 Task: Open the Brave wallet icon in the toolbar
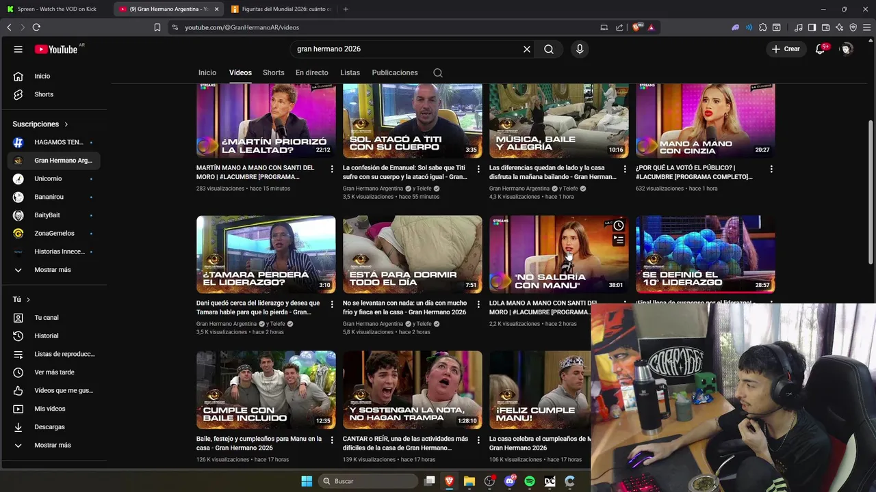pyautogui.click(x=825, y=27)
